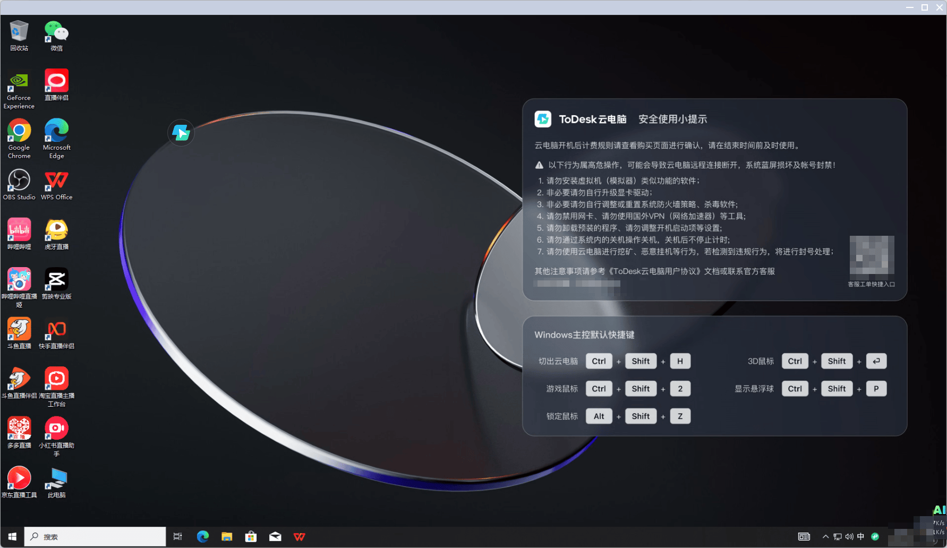947x548 pixels.
Task: Open WPS Office from the taskbar
Action: pos(300,537)
